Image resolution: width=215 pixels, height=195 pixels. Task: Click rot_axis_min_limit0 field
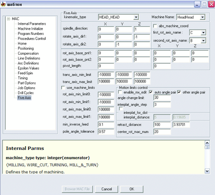point(106,94)
